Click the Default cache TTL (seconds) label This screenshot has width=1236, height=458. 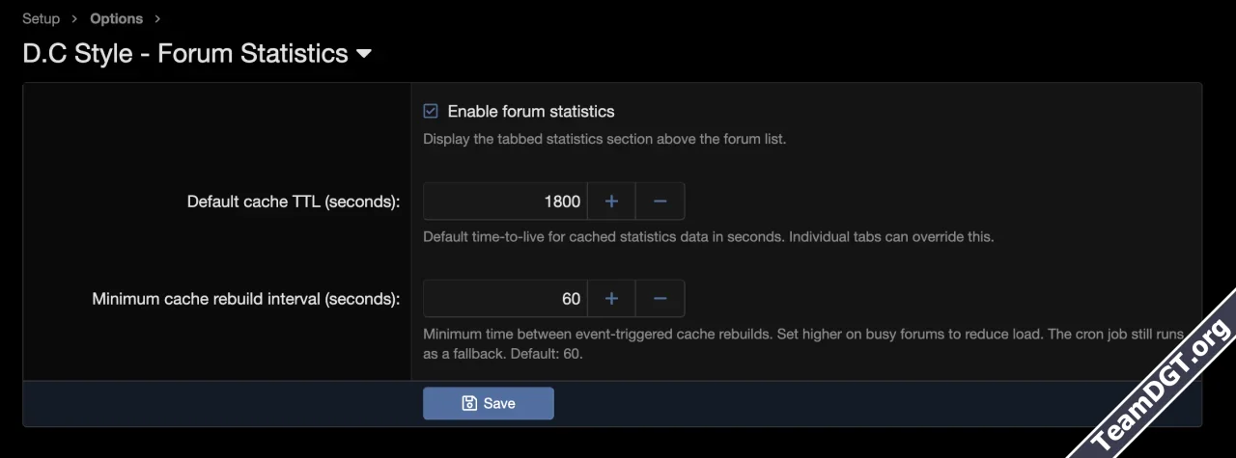(293, 202)
